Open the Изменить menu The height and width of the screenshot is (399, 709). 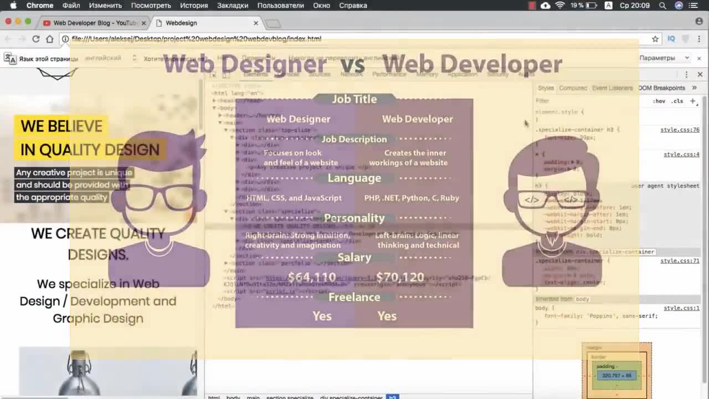tap(105, 6)
